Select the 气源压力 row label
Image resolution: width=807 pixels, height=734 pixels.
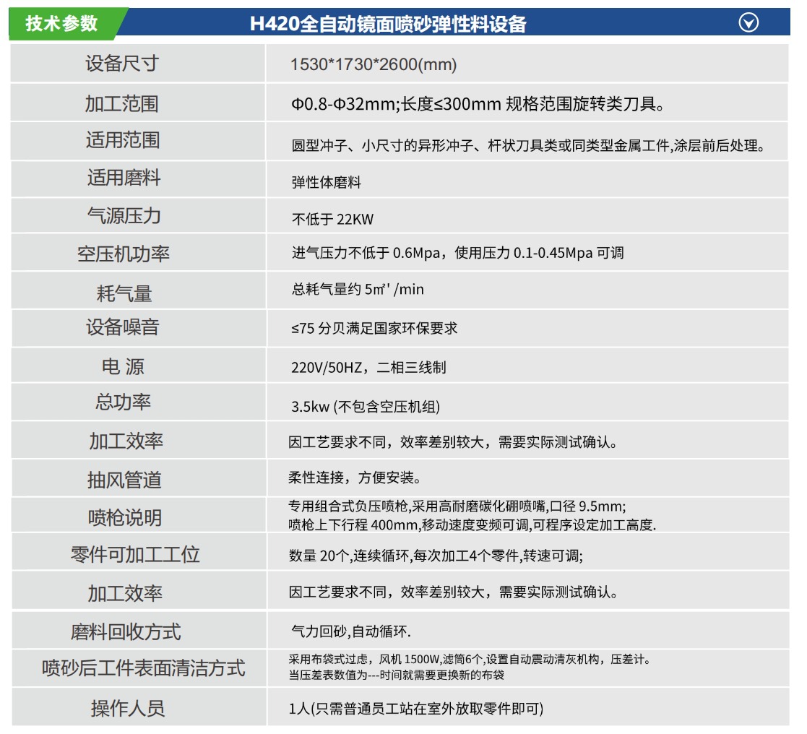click(124, 215)
